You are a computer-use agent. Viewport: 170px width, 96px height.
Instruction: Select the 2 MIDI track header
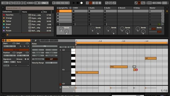tap(80, 8)
